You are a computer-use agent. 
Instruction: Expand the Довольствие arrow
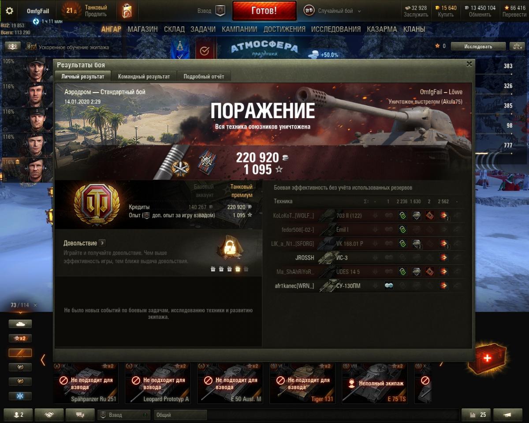[102, 243]
